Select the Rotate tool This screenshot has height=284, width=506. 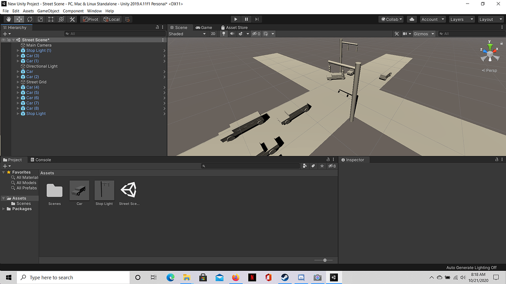click(29, 19)
